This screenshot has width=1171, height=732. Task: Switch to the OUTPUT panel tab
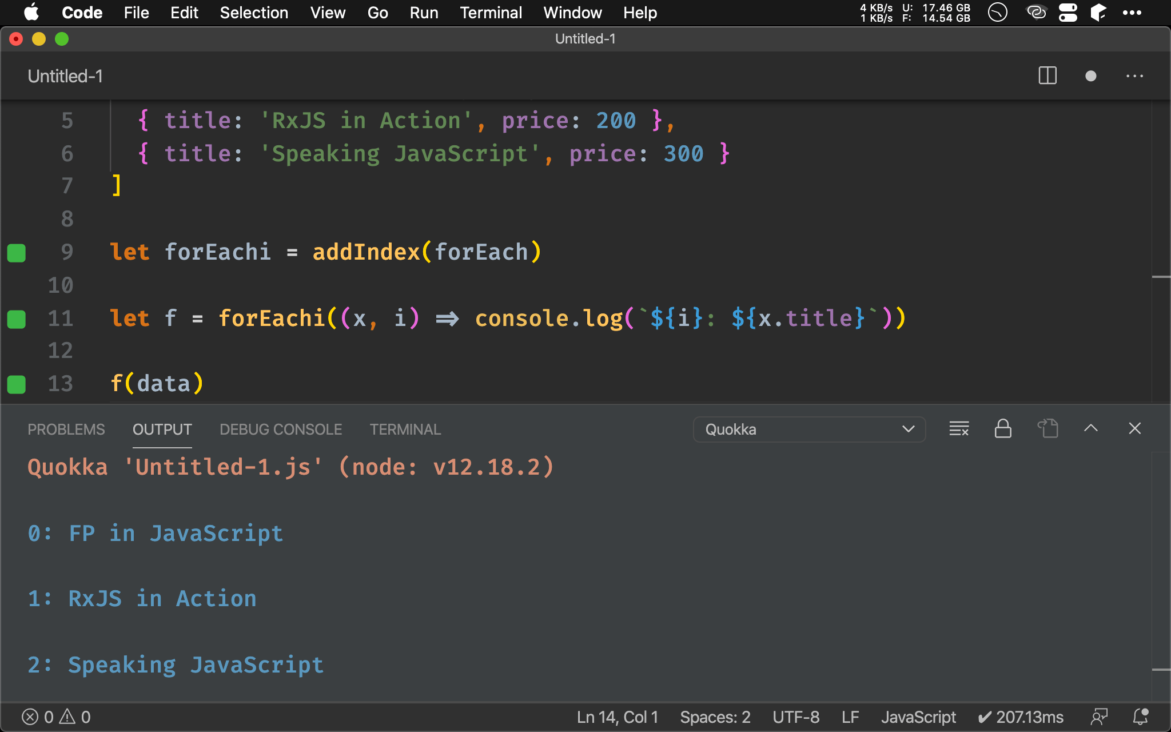(162, 429)
